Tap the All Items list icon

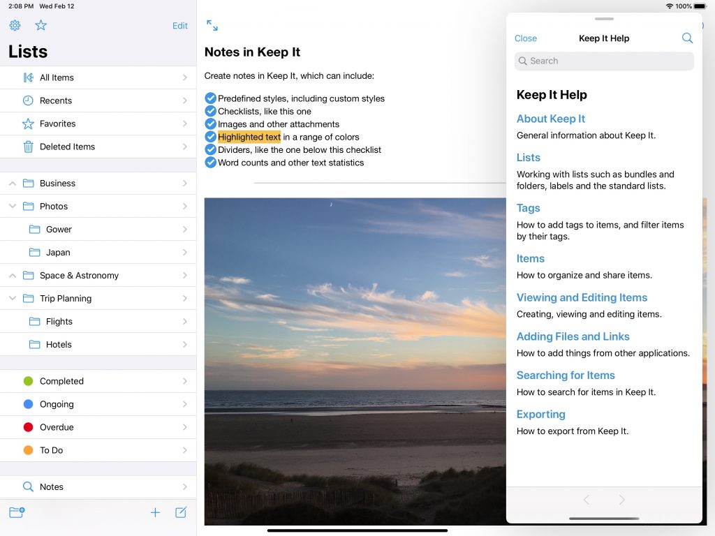tap(28, 77)
